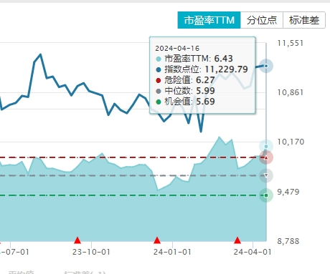330x274 pixels.
Task: Click the 23-10-01 date axis label
Action: click(x=91, y=252)
